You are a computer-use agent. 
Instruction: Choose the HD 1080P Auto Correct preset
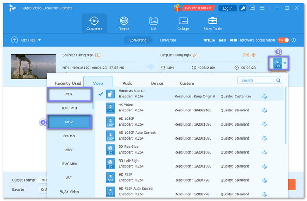[189, 136]
